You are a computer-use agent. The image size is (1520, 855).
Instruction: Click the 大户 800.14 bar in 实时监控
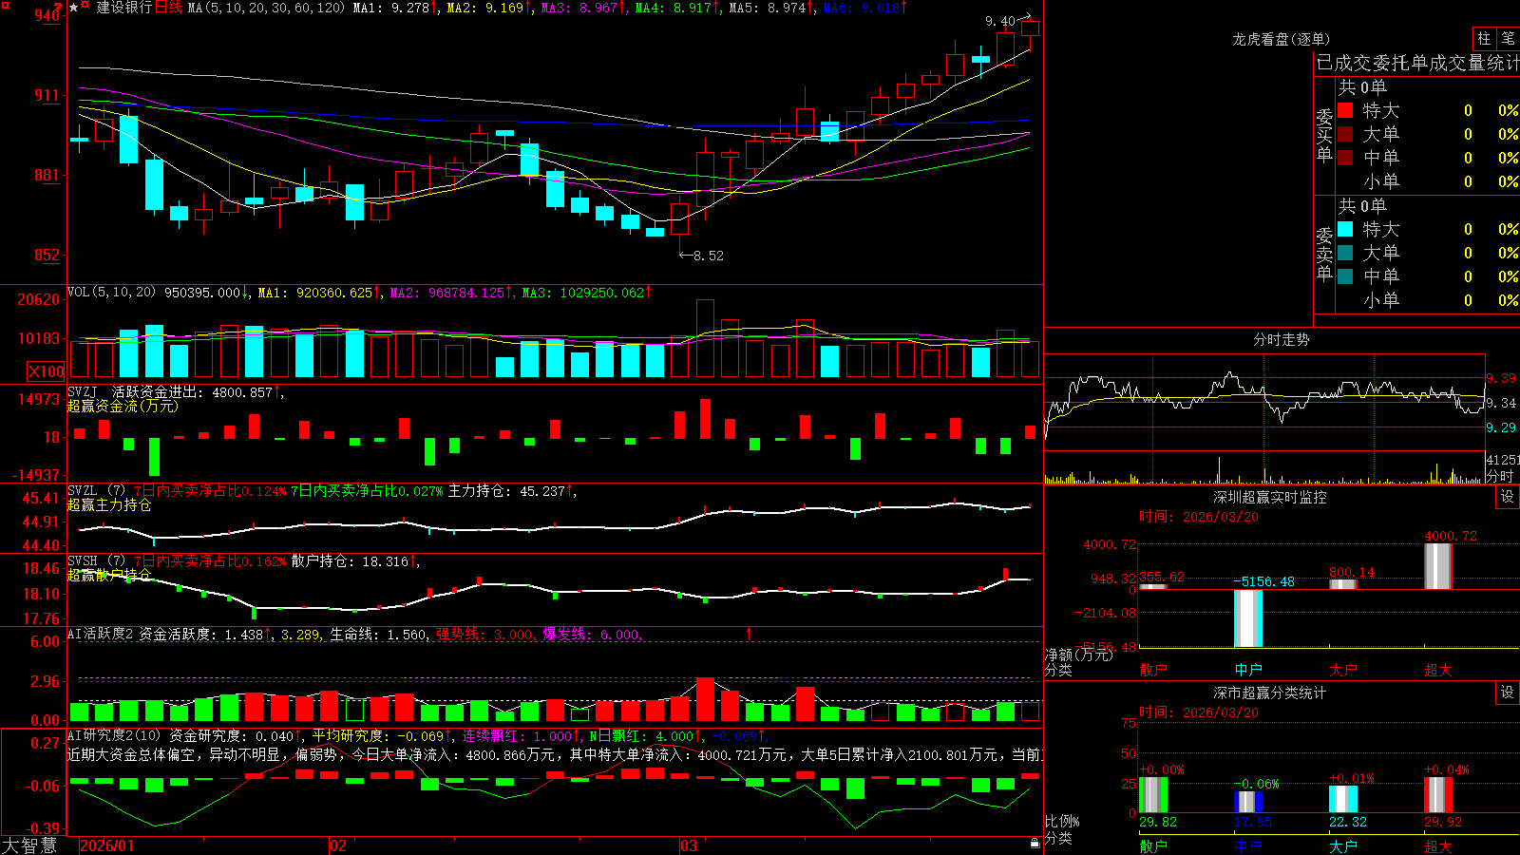coord(1343,584)
